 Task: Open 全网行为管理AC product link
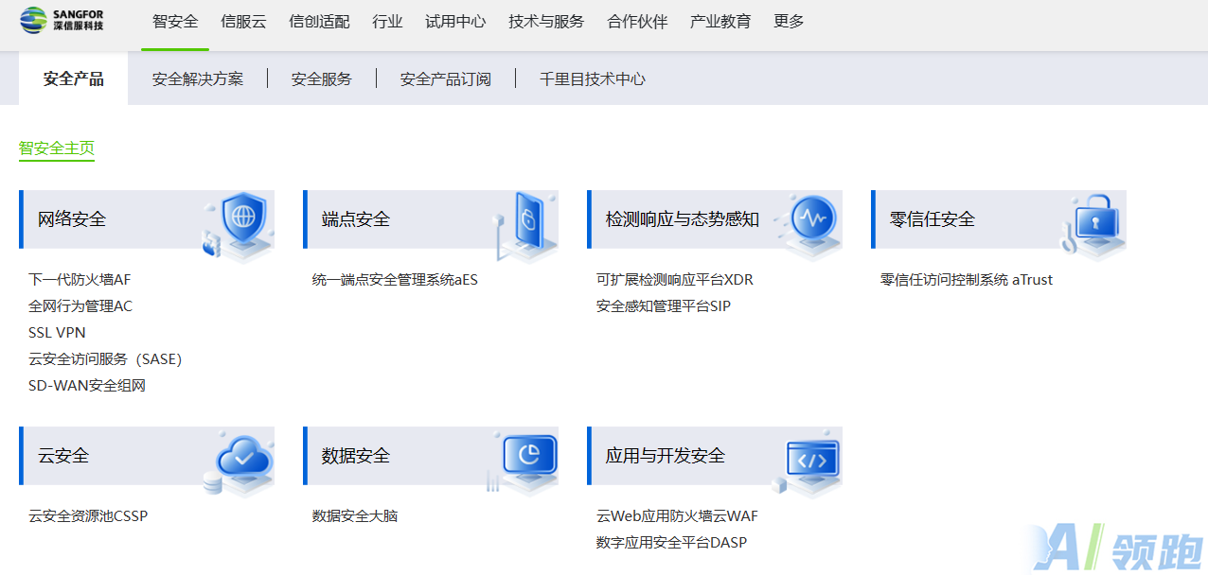pos(80,305)
